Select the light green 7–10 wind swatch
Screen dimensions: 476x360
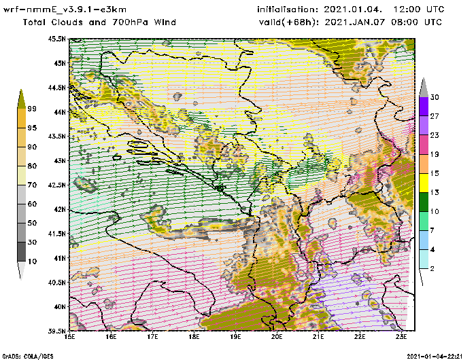click(424, 221)
